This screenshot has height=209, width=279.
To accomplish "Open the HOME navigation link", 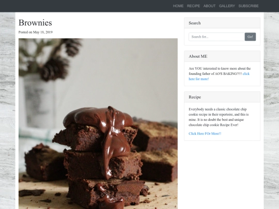I will point(178,6).
